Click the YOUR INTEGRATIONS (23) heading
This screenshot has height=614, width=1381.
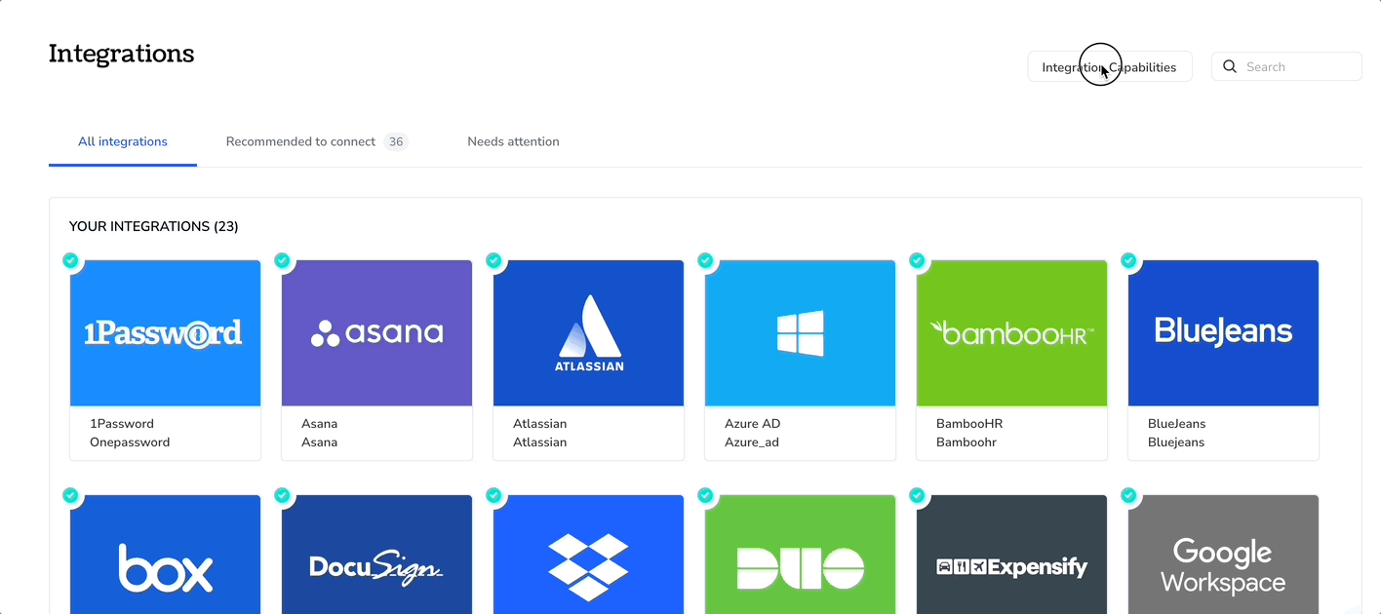154,226
